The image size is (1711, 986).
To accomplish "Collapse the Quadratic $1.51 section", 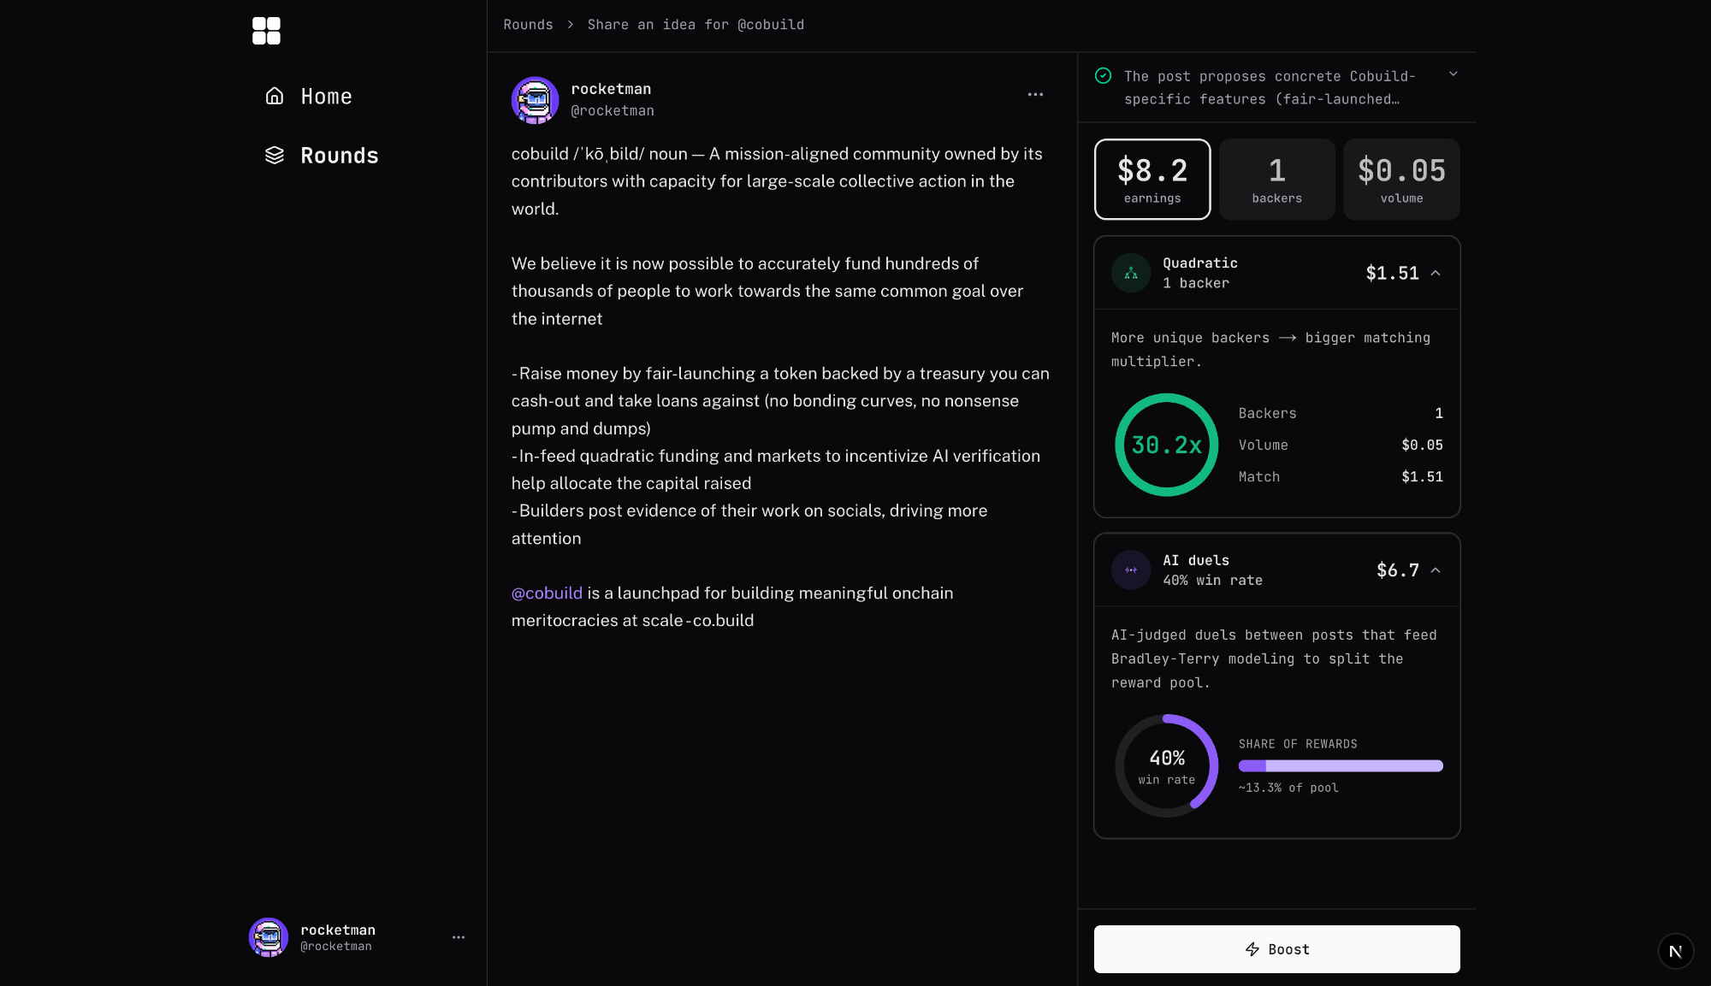I will 1436,274.
